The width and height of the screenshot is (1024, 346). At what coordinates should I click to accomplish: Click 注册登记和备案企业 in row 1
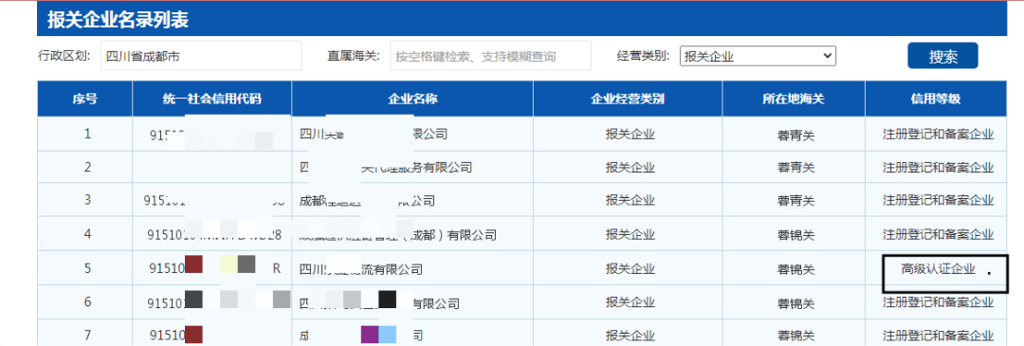[x=938, y=135]
